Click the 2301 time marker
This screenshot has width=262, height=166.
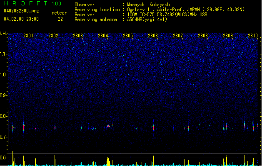pyautogui.click(x=28, y=35)
